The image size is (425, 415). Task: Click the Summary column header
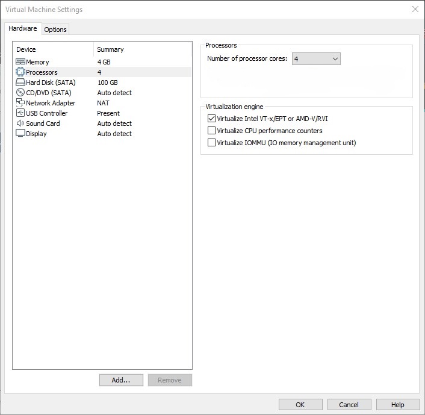110,49
